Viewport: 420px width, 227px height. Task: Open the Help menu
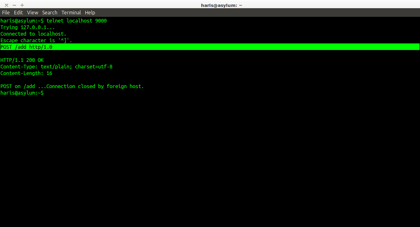90,13
